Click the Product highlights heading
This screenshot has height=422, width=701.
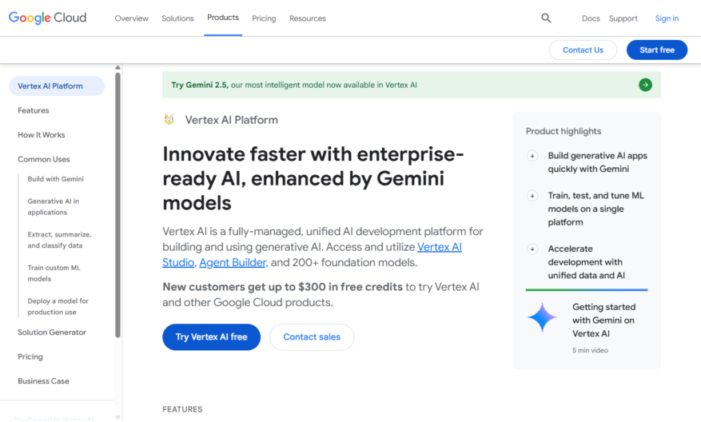pyautogui.click(x=564, y=131)
